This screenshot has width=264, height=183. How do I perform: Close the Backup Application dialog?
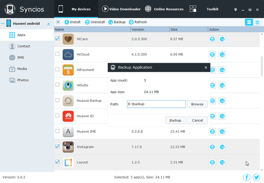(x=206, y=67)
